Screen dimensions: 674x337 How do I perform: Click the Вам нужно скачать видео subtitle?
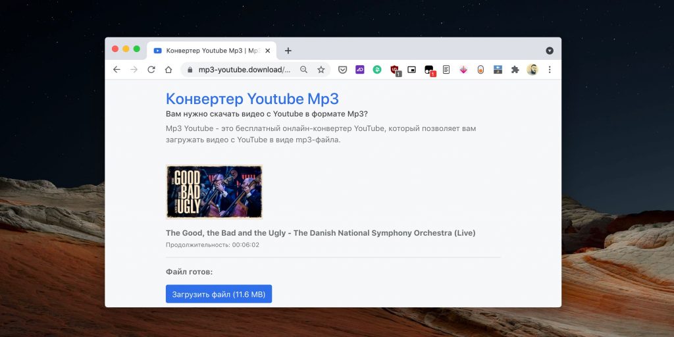pos(267,114)
